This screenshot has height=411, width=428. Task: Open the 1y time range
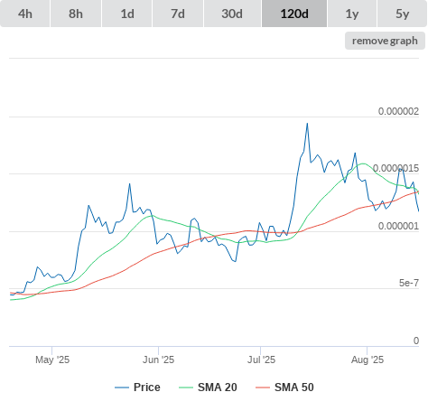point(352,14)
